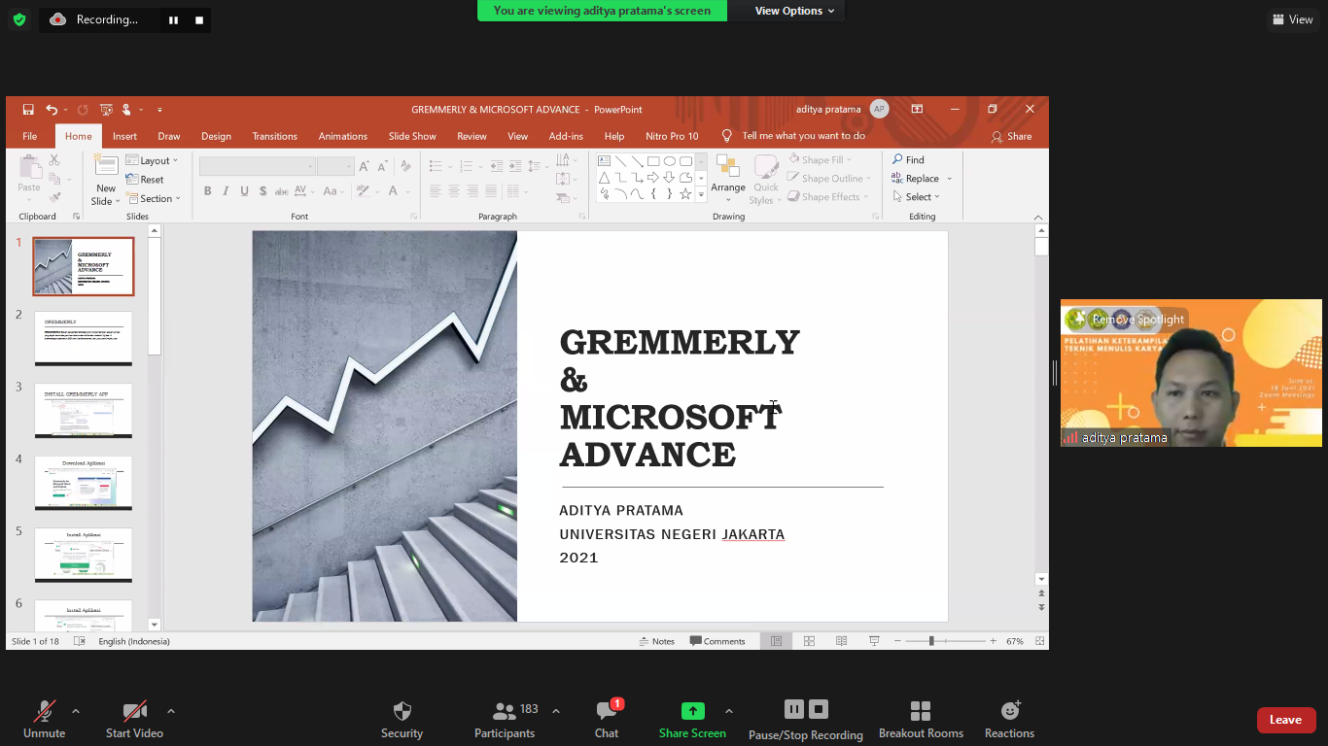Open the Section dropdown
The width and height of the screenshot is (1328, 746).
(156, 198)
